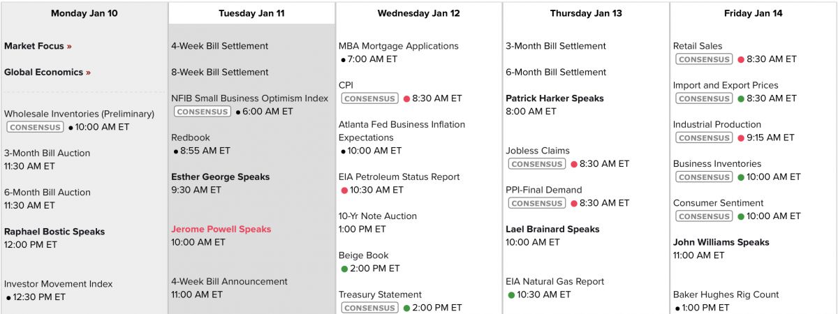838x314 pixels.
Task: Click the PPI-Final Demand Consensus badge
Action: pos(536,204)
